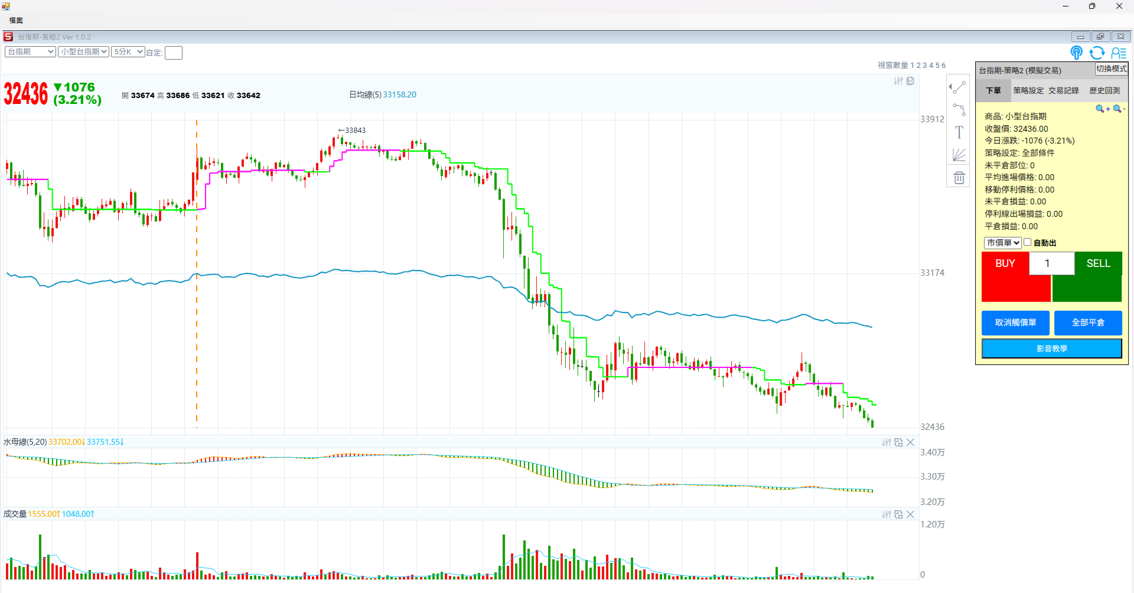Select the trend line drawing tool

[x=958, y=87]
